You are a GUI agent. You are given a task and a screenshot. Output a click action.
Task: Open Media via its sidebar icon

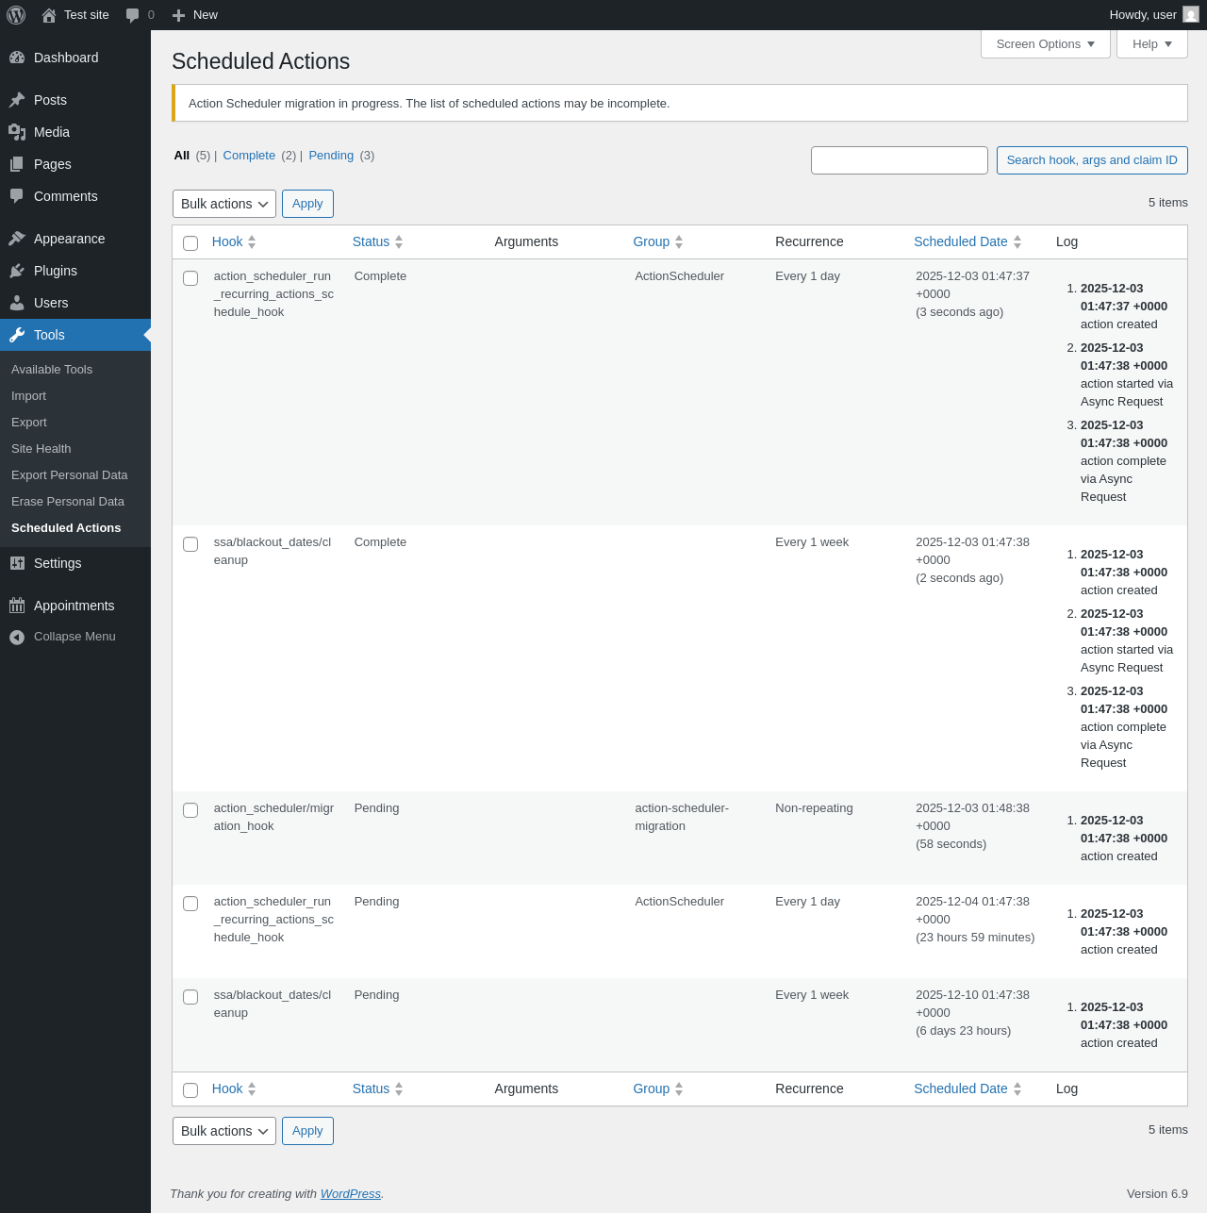(x=17, y=132)
